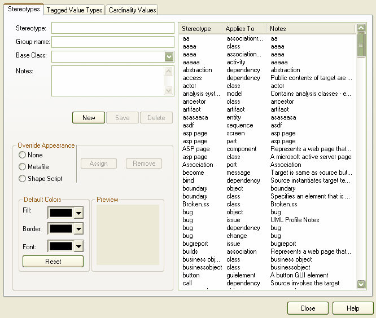
Task: Select the Stereotypes tab
Action: 24,9
